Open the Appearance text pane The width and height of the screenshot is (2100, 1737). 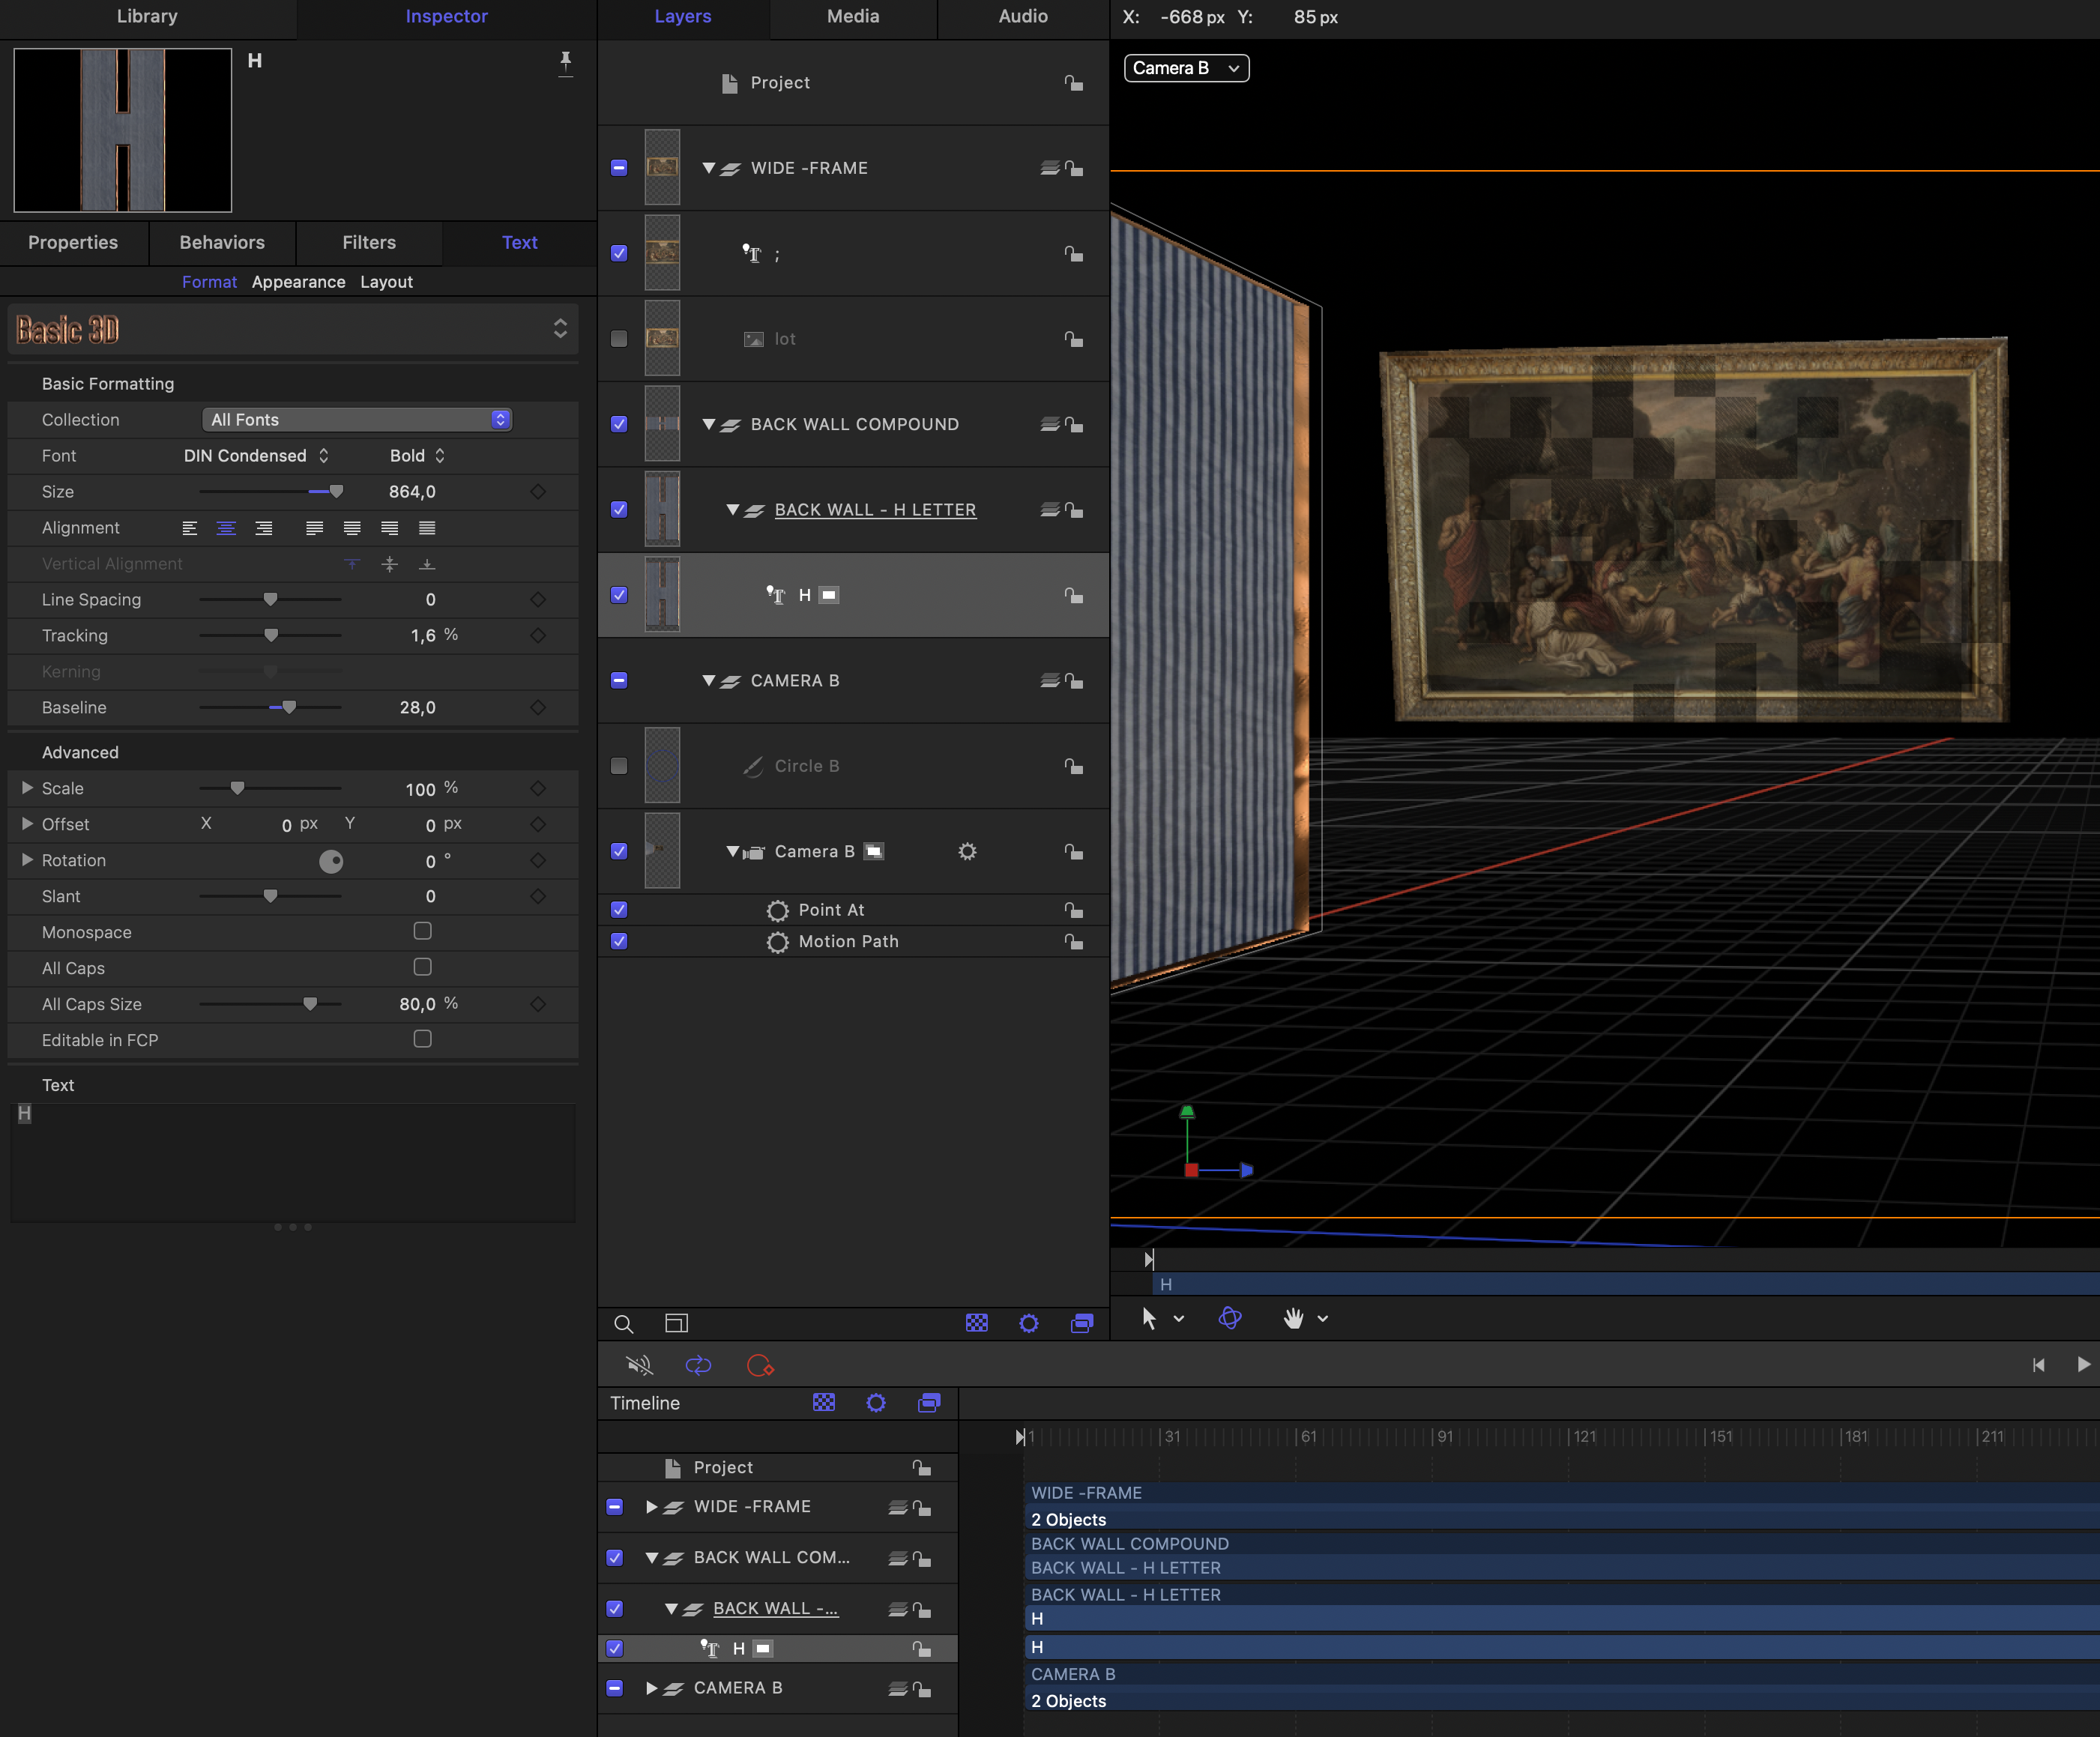click(298, 283)
